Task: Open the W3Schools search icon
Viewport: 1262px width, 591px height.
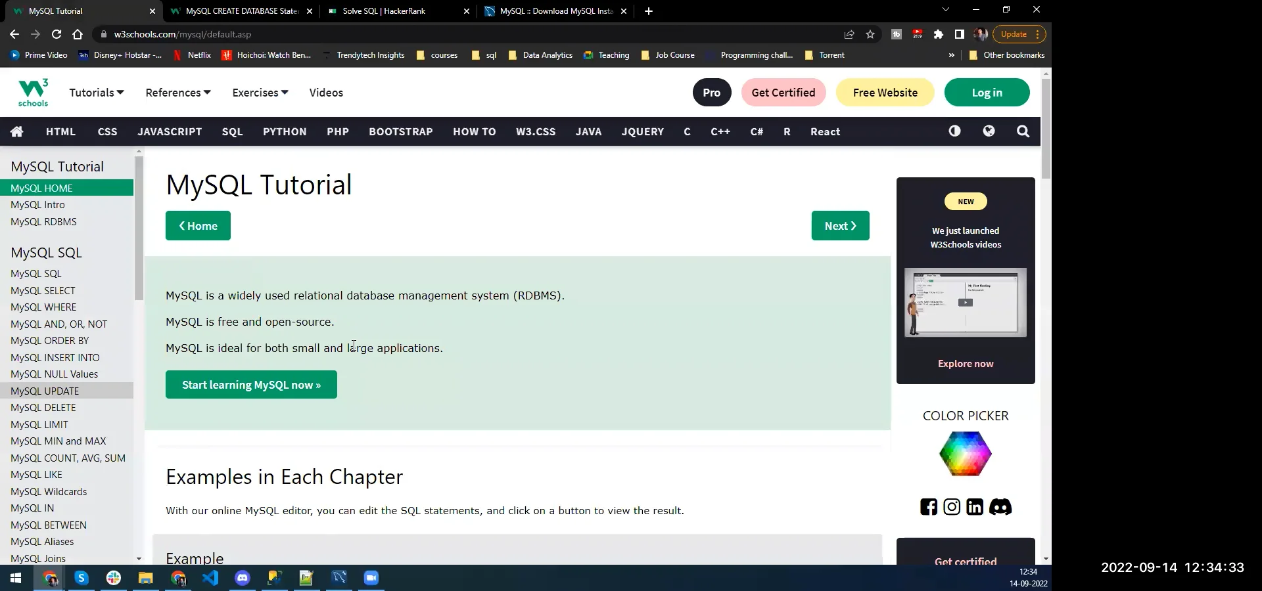Action: [x=1023, y=131]
